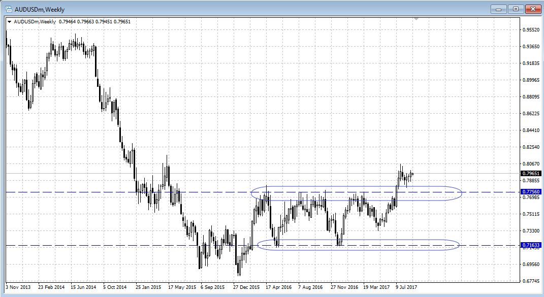Click the 0.67745 price scale value
This screenshot has width=544, height=297.
click(531, 281)
